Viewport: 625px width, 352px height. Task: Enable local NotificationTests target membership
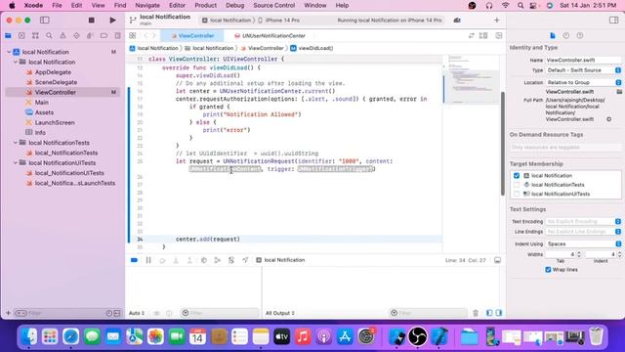click(517, 185)
